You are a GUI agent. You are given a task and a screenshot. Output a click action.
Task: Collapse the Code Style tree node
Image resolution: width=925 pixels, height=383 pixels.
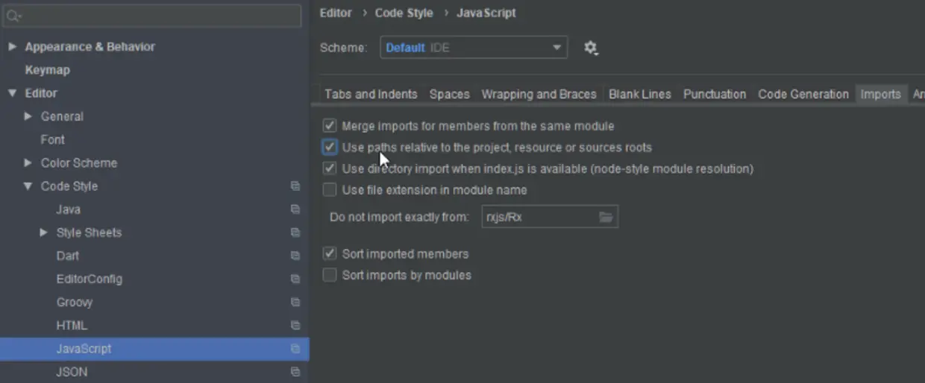pyautogui.click(x=28, y=186)
